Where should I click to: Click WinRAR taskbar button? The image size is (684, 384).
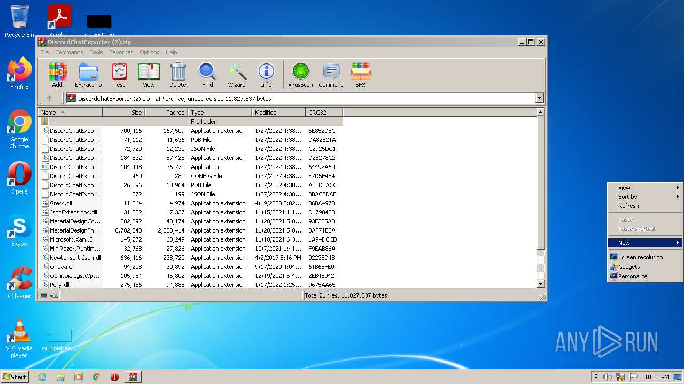pos(133,377)
